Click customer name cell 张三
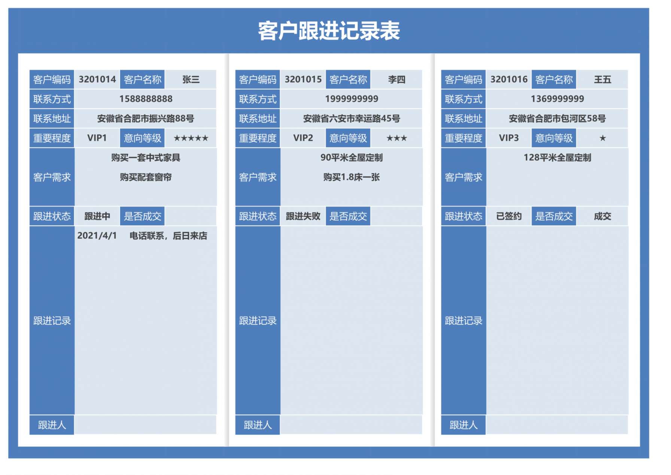Image resolution: width=671 pixels, height=475 pixels. pos(191,79)
